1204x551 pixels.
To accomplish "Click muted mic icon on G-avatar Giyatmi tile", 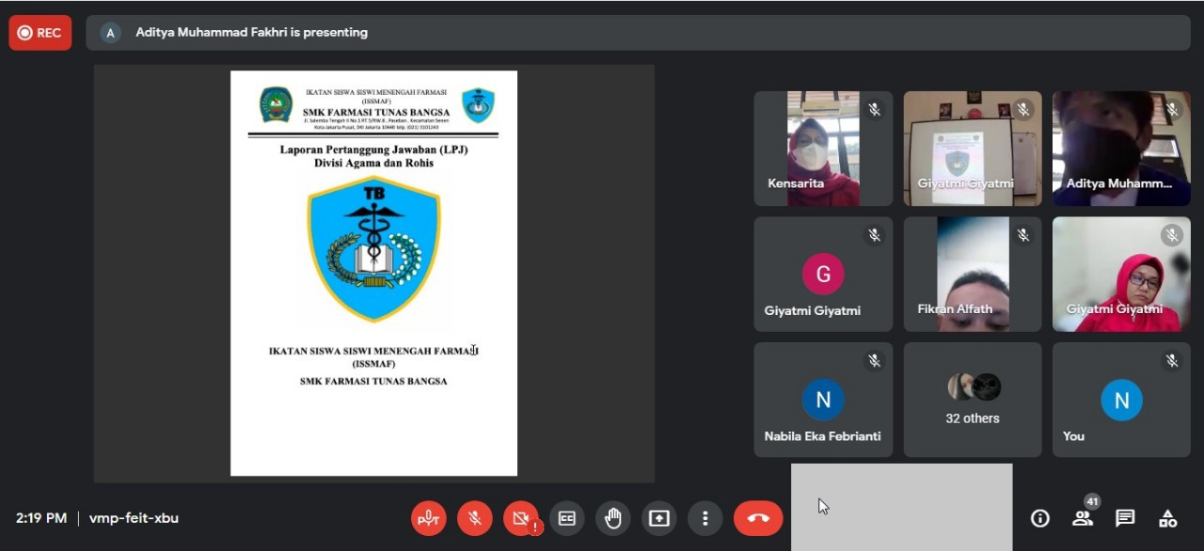I will 874,236.
